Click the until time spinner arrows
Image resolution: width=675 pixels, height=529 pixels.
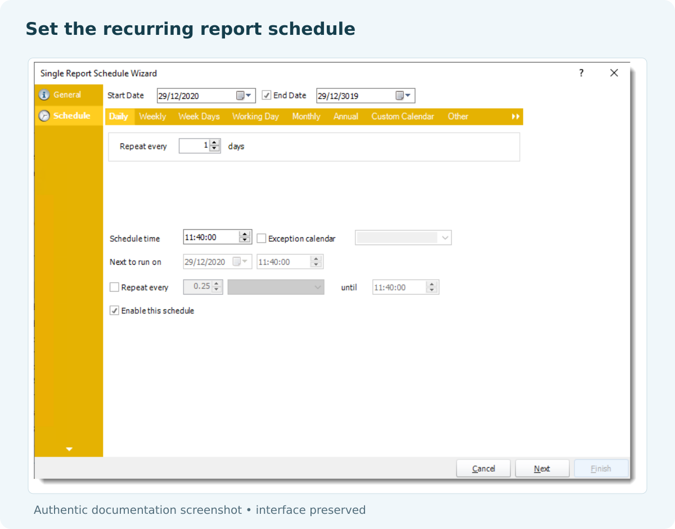[x=431, y=287]
